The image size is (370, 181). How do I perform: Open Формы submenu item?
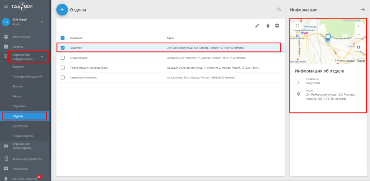(x=17, y=86)
